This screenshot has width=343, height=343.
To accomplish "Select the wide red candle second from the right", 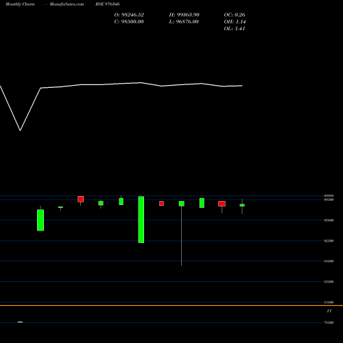I will [x=222, y=204].
